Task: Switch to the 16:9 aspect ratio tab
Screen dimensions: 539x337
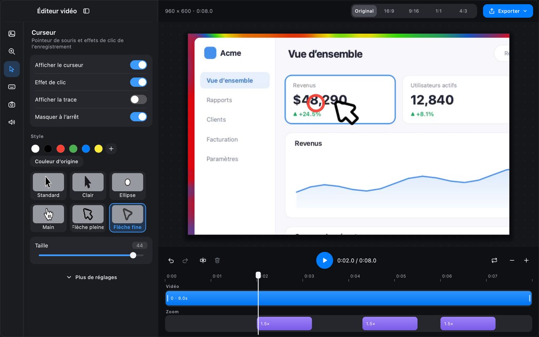Action: click(x=389, y=11)
